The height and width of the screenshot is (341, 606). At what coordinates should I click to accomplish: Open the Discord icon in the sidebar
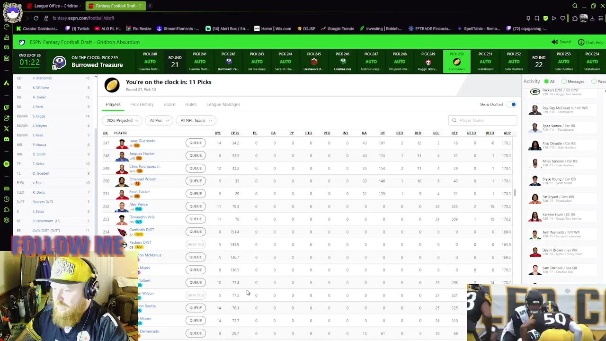coord(6,139)
